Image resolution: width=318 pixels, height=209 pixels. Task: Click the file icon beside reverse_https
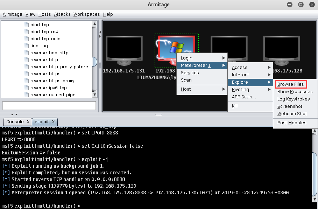[26, 74]
